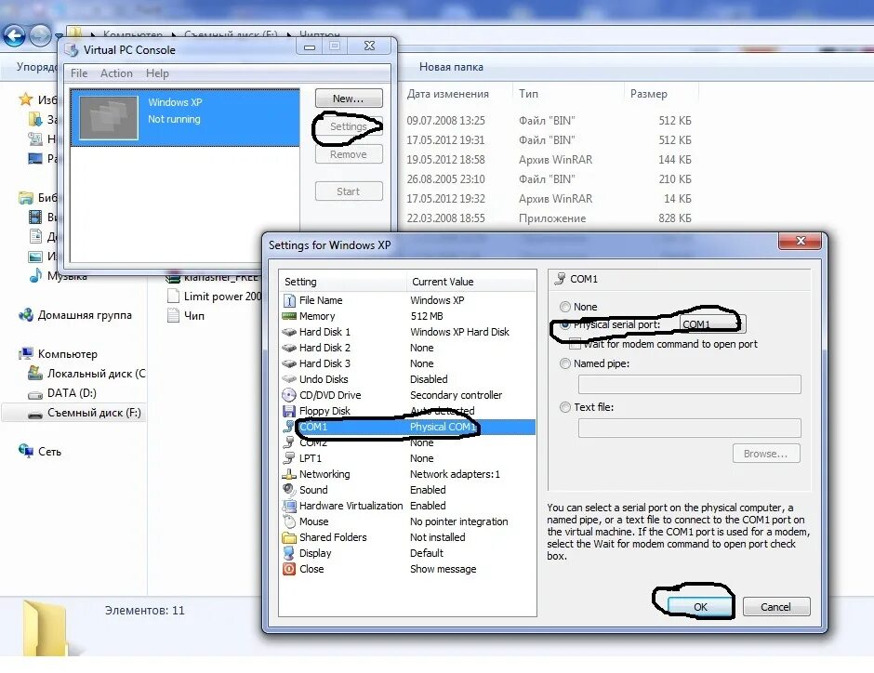Click the Explorer back arrow button

[x=14, y=36]
